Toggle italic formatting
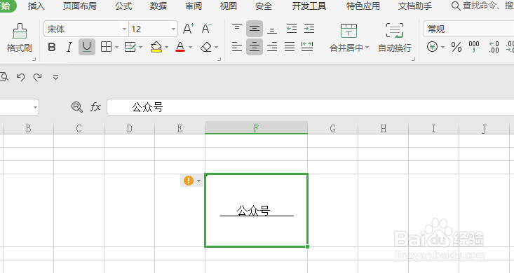The image size is (514, 273). tap(69, 47)
